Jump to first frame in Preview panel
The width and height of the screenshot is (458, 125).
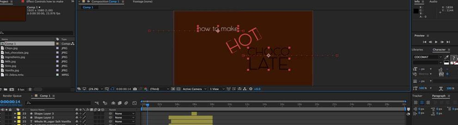(424, 42)
